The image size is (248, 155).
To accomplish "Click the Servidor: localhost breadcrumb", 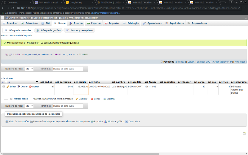I will (19, 18).
